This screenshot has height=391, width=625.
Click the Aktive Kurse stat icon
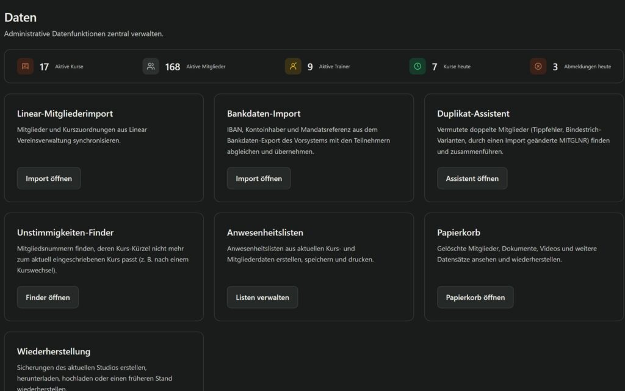(x=25, y=66)
